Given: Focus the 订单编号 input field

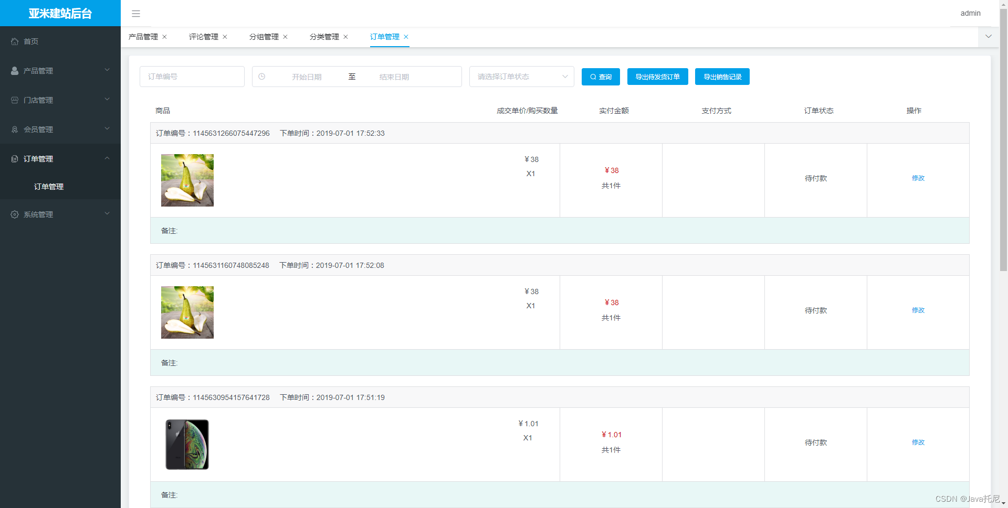Looking at the screenshot, I should click(192, 77).
